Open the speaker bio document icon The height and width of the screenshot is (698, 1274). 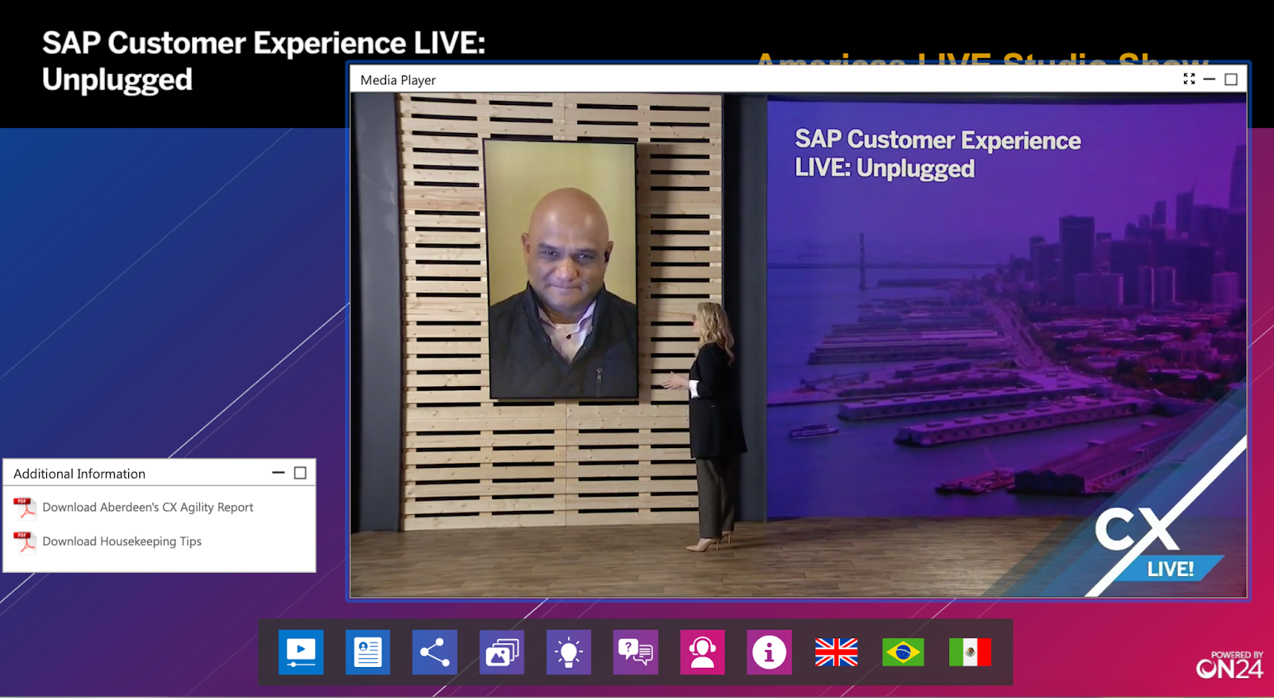coord(368,652)
